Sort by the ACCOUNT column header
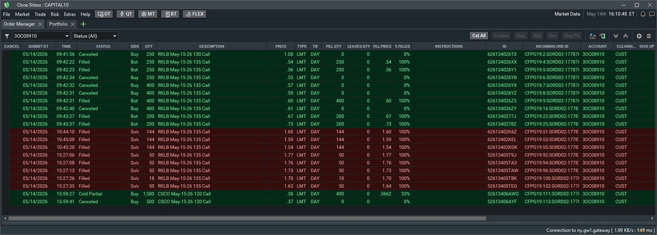Screen dimensions: 657x235 [x=597, y=47]
